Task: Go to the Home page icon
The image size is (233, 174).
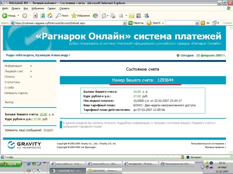Action: coord(50,16)
